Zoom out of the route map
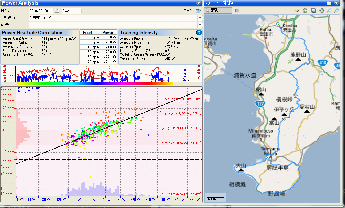 (329, 10)
